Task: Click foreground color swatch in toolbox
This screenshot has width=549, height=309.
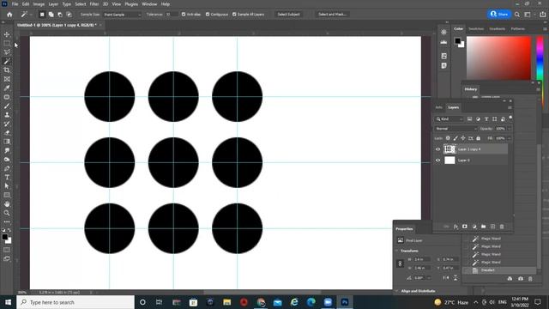Action: [4, 237]
